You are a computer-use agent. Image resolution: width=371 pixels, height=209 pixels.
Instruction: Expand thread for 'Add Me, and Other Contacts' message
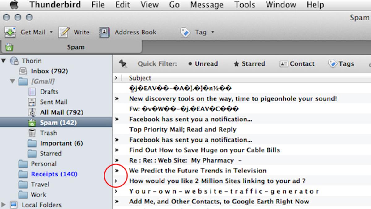click(117, 202)
